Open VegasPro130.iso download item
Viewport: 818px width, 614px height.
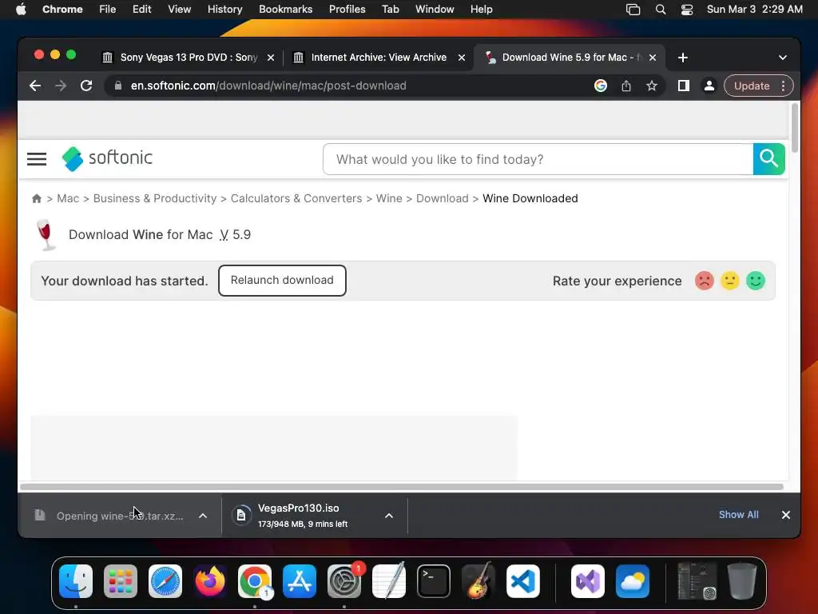(x=301, y=516)
